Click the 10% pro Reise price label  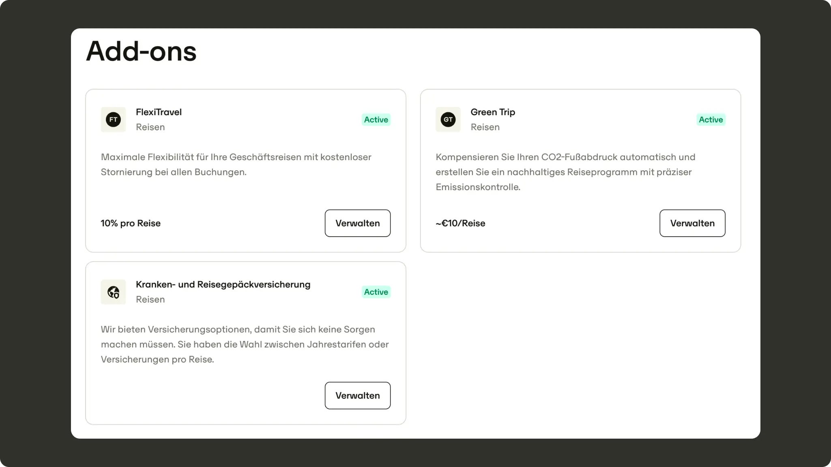131,223
